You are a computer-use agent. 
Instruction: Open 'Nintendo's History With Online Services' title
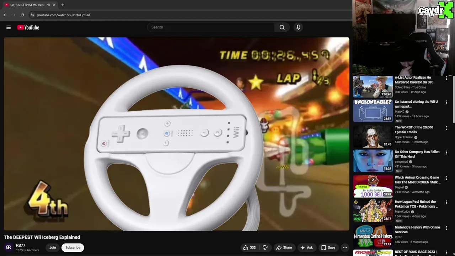click(x=417, y=229)
